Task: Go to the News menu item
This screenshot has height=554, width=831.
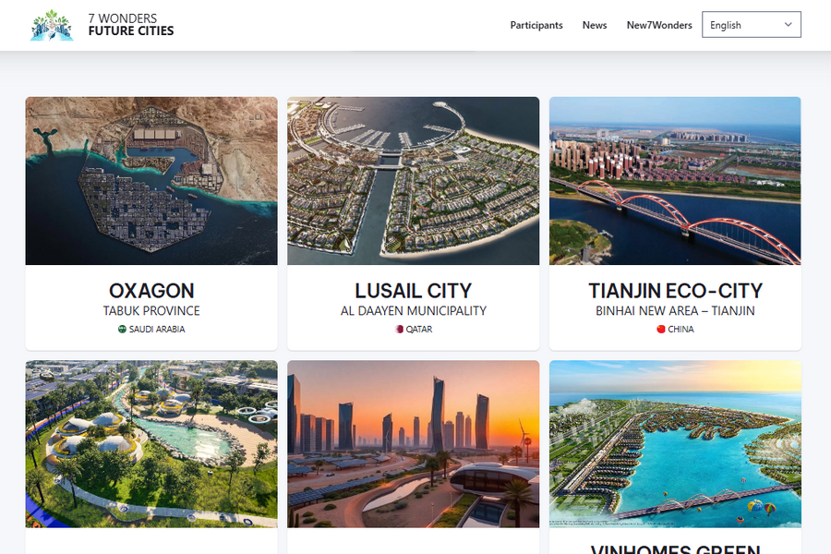Action: [595, 25]
